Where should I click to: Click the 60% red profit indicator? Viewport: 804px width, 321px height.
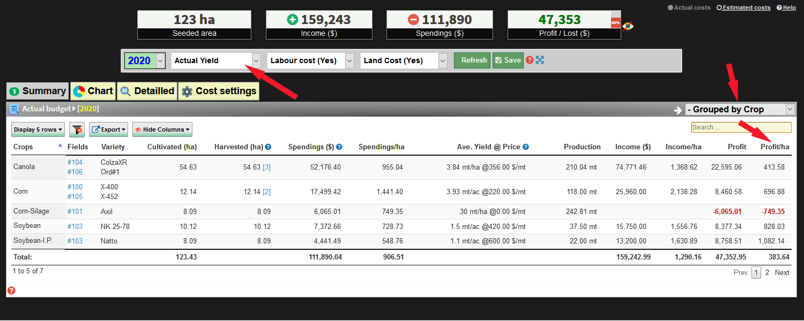[615, 23]
